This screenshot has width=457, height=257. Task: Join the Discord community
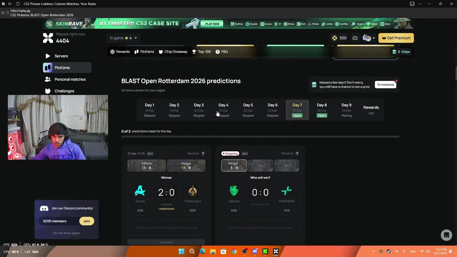pos(87,221)
